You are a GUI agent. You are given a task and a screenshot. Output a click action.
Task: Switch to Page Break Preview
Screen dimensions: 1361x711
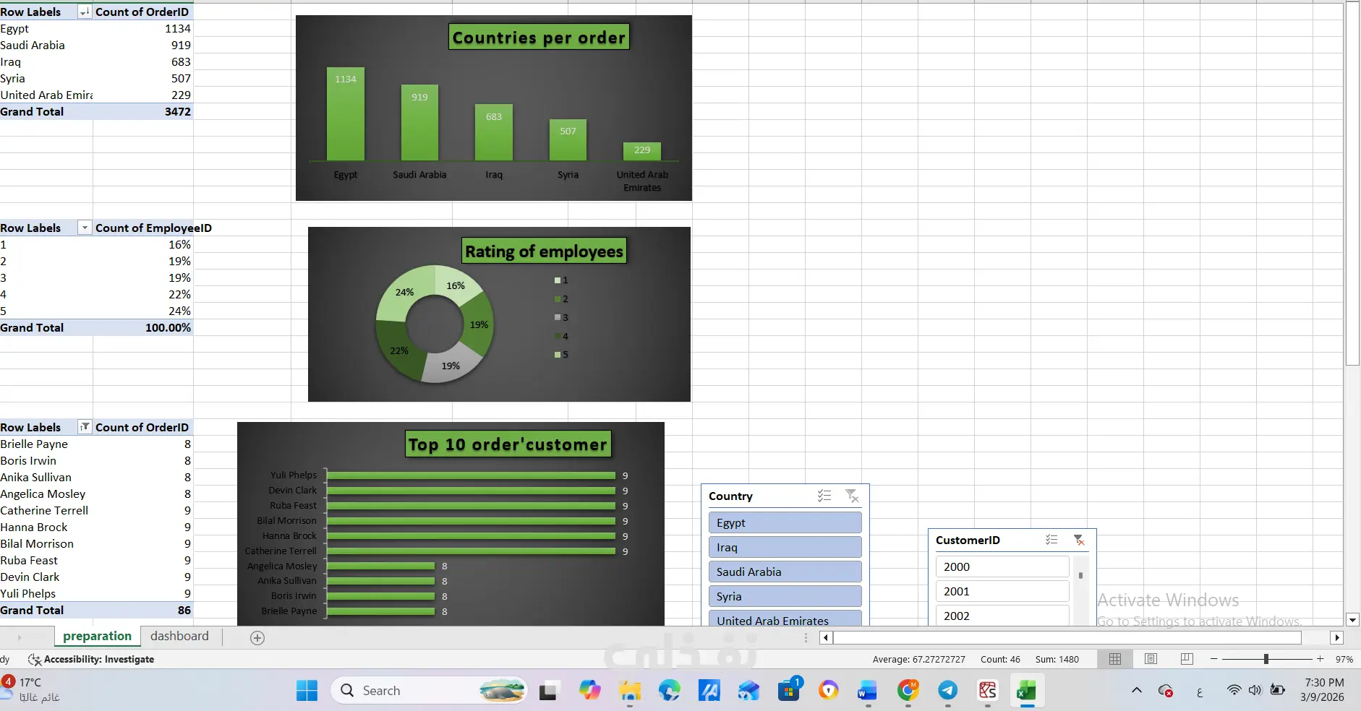point(1187,659)
